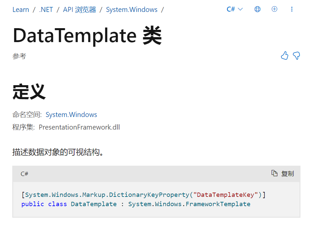Go to the .NET breadcrumb
The image size is (318, 229).
coord(46,10)
